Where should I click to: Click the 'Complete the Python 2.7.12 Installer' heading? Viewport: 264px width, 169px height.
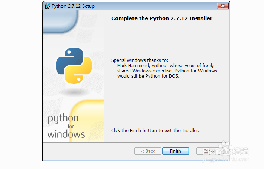162,18
